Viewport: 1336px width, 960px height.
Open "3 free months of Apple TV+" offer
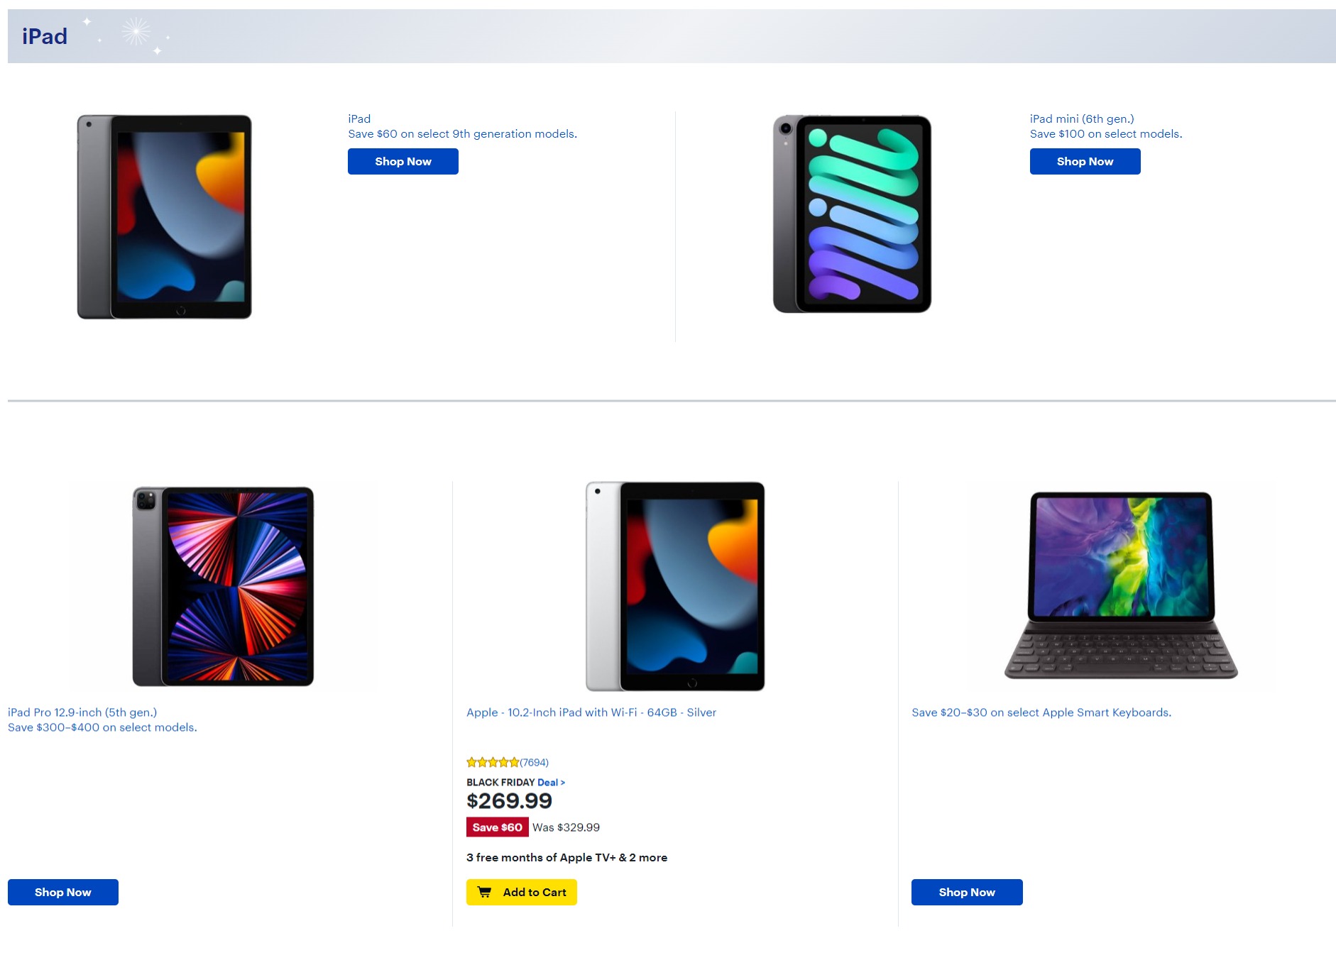tap(566, 858)
